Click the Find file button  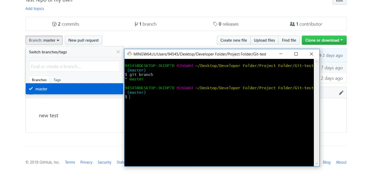click(x=289, y=40)
